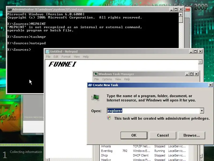
Task: Click the cmd window scrollbar thumb
Action: coord(181,20)
